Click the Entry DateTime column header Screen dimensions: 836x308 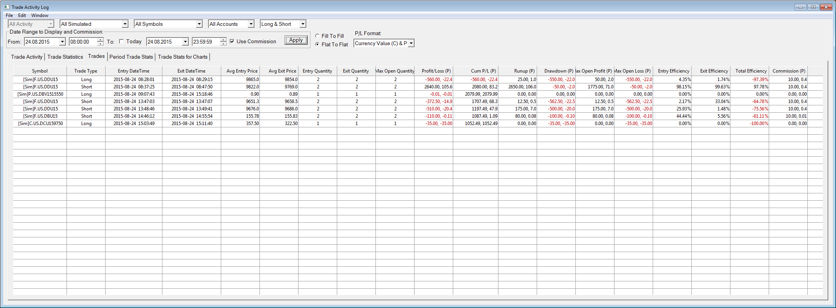tap(134, 71)
